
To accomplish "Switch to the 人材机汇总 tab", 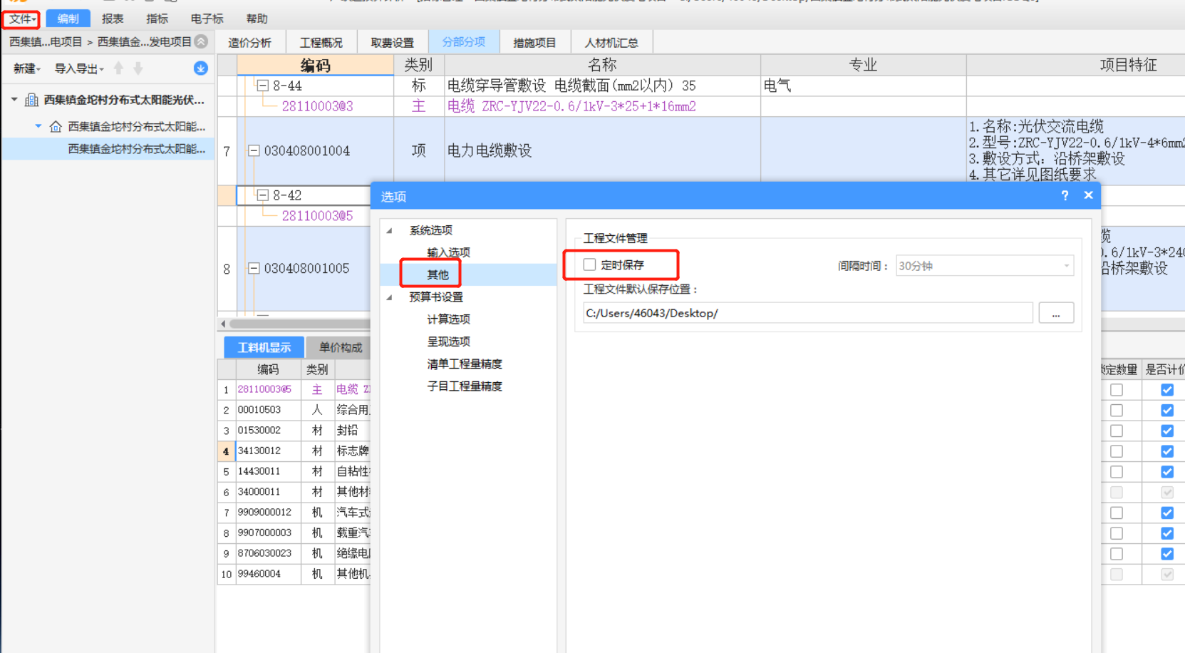I will click(611, 41).
